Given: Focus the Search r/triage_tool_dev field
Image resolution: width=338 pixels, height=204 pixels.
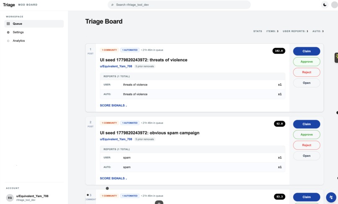Looking at the screenshot, I should (x=179, y=5).
